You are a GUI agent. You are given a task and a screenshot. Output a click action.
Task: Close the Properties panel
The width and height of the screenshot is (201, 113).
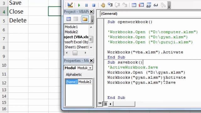91,61
